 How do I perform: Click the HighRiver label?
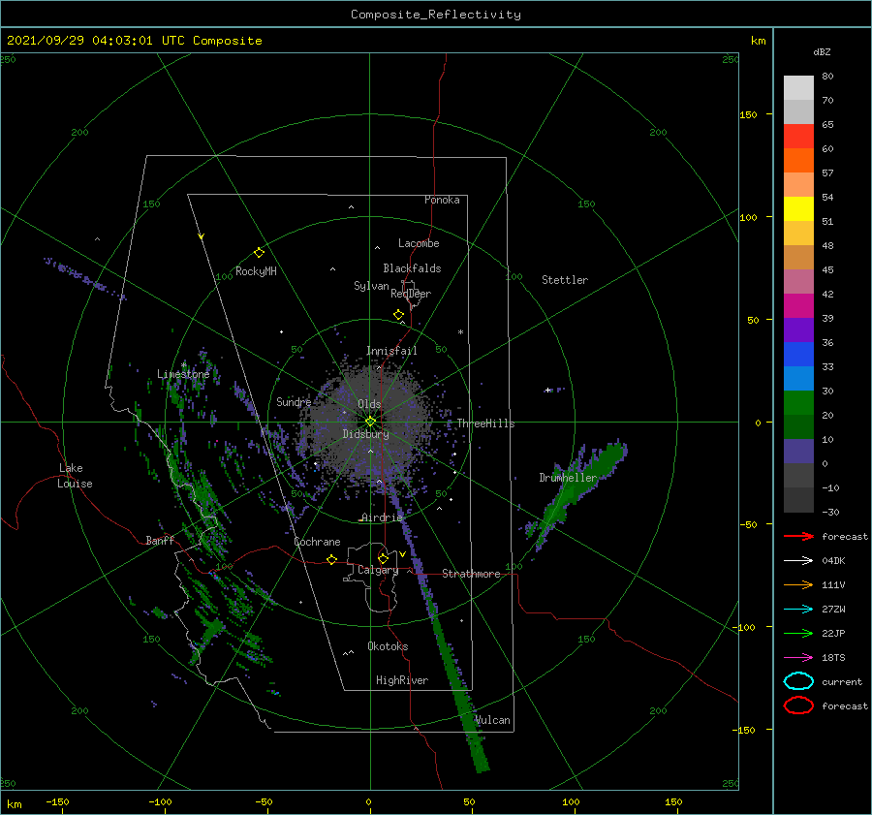click(x=402, y=680)
